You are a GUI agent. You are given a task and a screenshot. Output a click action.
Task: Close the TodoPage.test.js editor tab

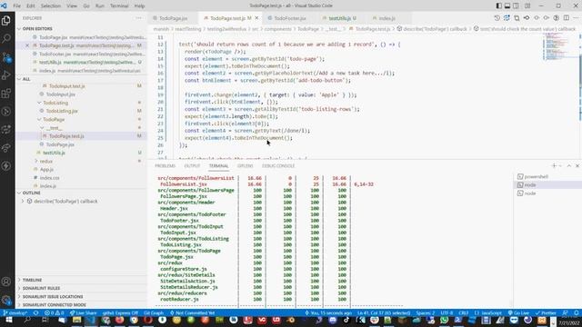(x=256, y=18)
